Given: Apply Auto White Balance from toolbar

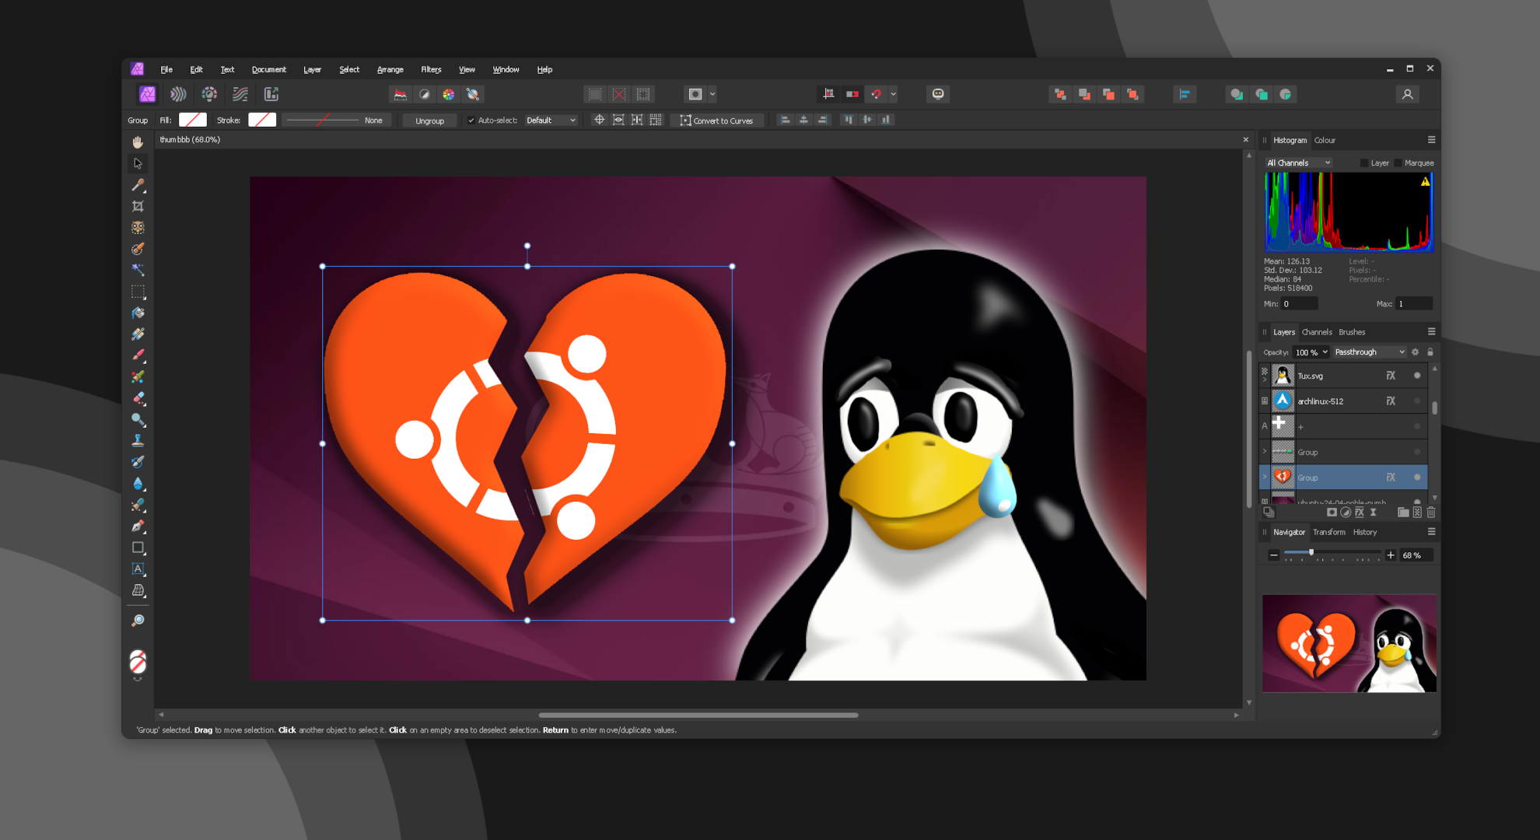Looking at the screenshot, I should (x=473, y=94).
